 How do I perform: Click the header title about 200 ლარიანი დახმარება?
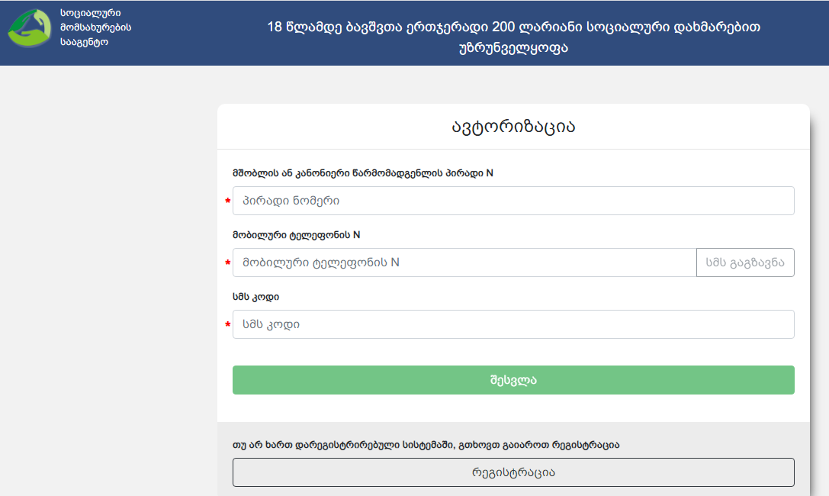click(x=514, y=37)
